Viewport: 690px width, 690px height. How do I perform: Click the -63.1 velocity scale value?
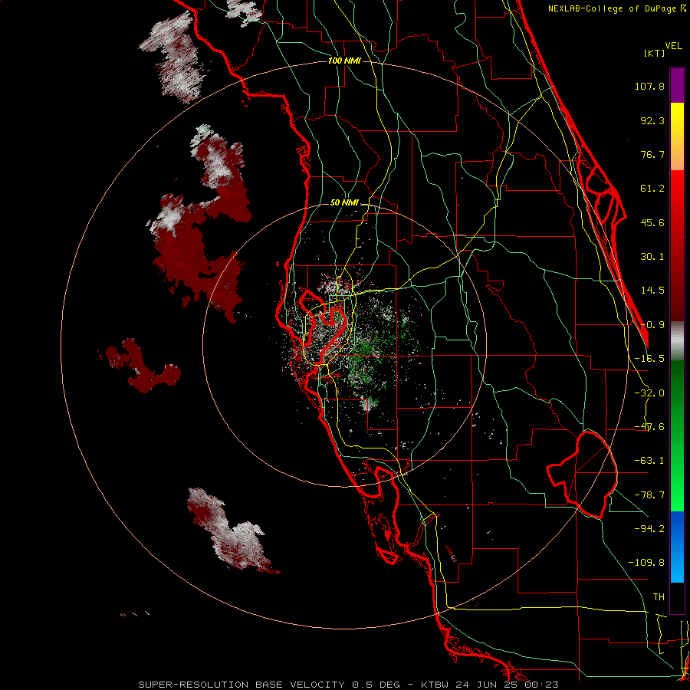649,461
